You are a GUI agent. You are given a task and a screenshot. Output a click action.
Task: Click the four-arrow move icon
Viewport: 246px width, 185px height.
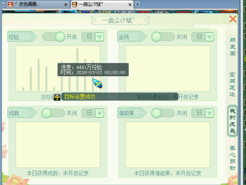(57, 97)
